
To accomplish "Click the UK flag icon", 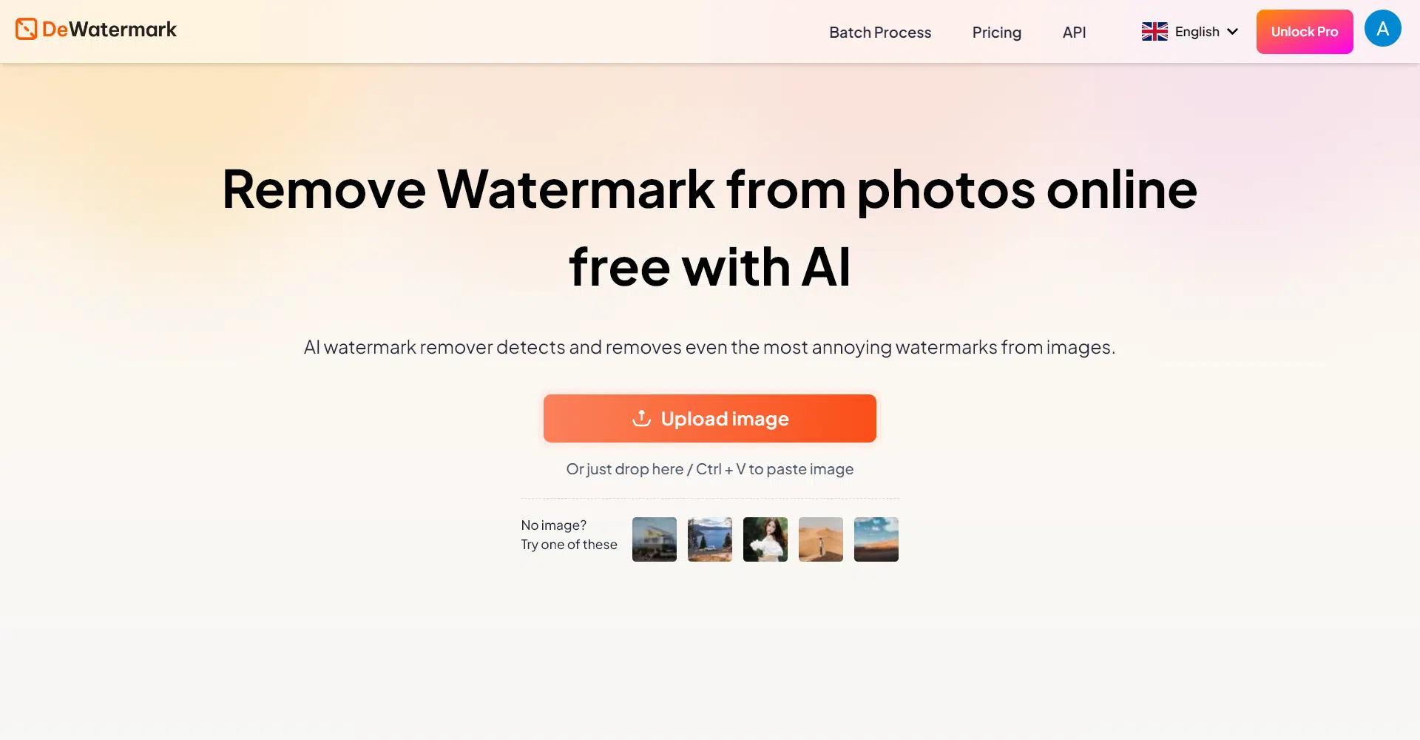I will pos(1154,32).
